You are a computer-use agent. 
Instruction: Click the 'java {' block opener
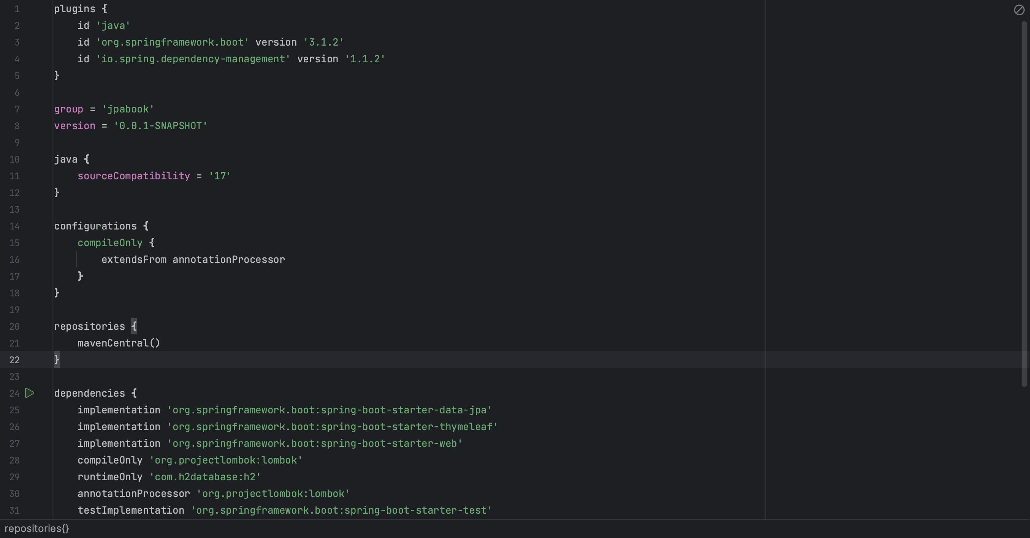coord(71,160)
